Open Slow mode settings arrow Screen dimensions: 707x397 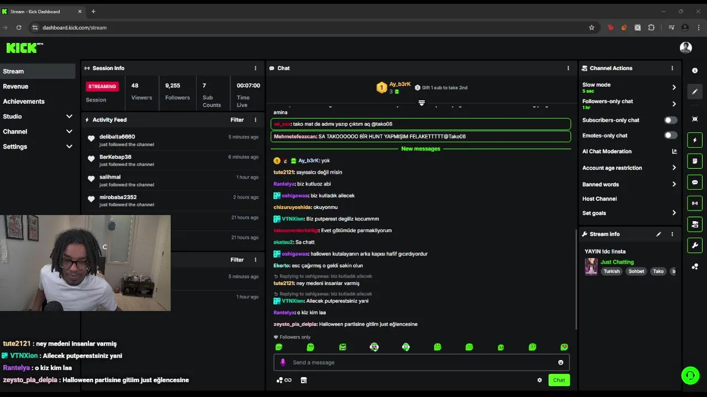pos(674,87)
